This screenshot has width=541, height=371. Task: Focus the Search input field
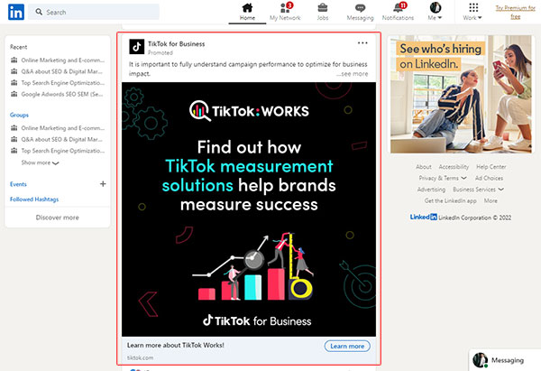[x=94, y=12]
